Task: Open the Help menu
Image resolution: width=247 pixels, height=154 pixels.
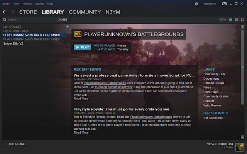Action: [x=50, y=3]
